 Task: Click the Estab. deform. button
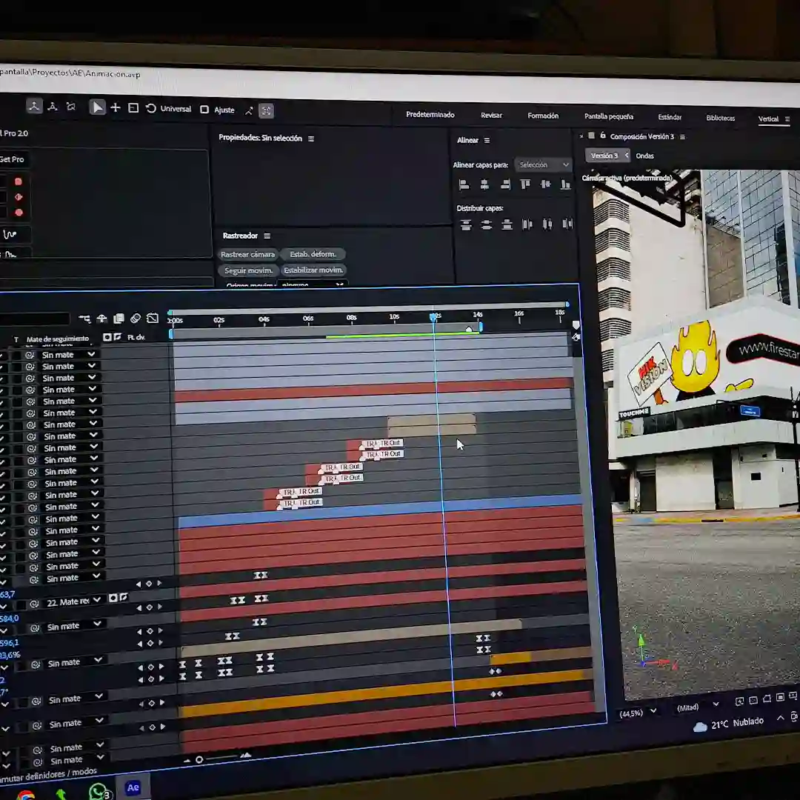pos(313,254)
